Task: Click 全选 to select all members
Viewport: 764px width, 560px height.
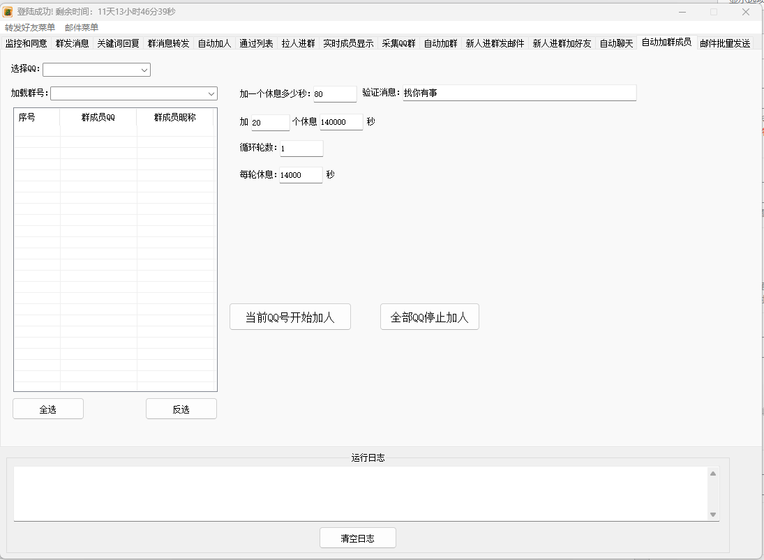Action: [x=47, y=409]
